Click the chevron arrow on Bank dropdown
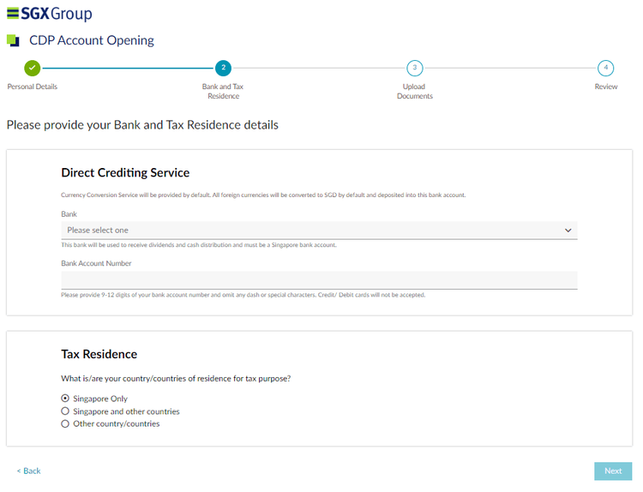The width and height of the screenshot is (643, 492). pos(568,230)
